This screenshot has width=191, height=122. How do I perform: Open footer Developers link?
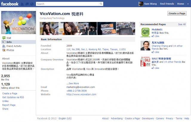(x=148, y=118)
